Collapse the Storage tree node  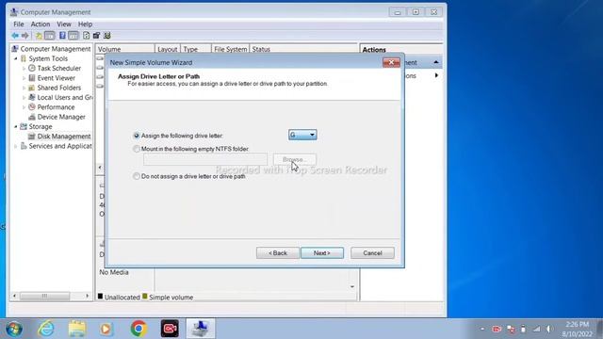pyautogui.click(x=16, y=126)
